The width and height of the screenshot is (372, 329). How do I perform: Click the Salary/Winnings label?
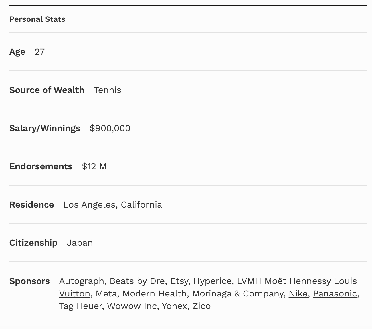click(45, 128)
